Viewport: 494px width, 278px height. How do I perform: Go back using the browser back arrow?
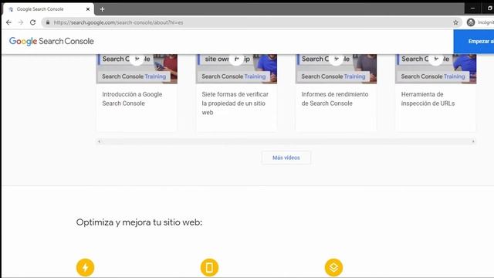tap(8, 22)
